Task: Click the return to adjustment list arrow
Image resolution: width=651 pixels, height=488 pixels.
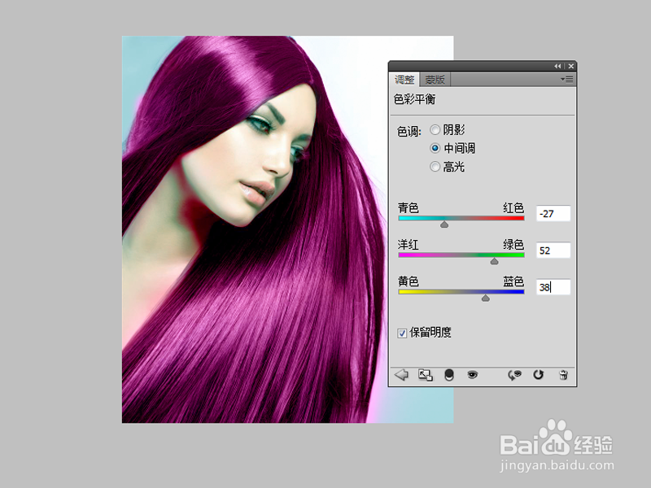Action: pos(401,375)
